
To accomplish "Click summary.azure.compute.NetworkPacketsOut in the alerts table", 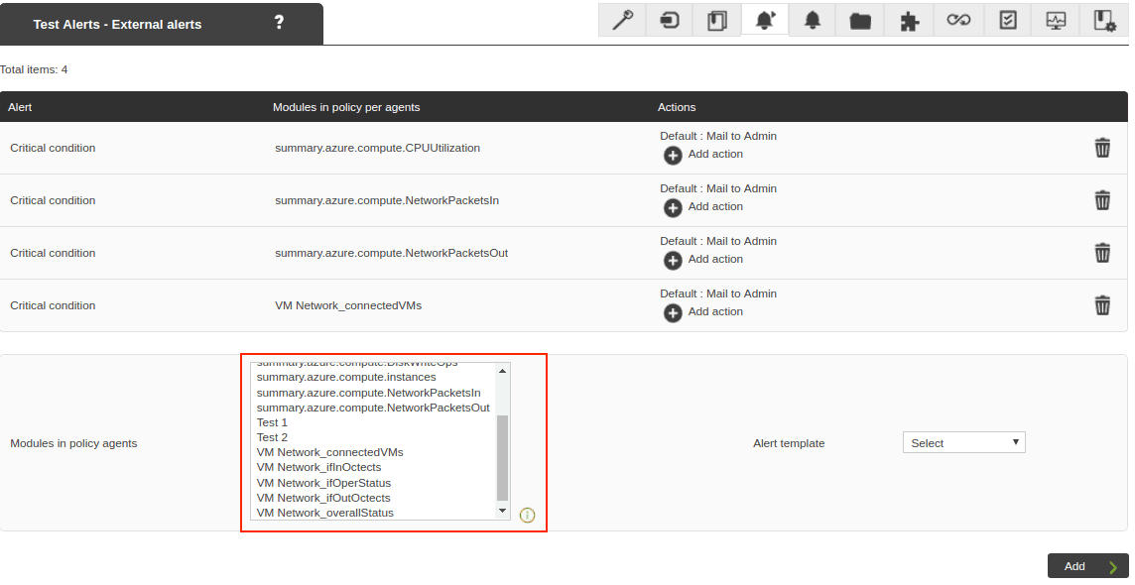I will [391, 253].
